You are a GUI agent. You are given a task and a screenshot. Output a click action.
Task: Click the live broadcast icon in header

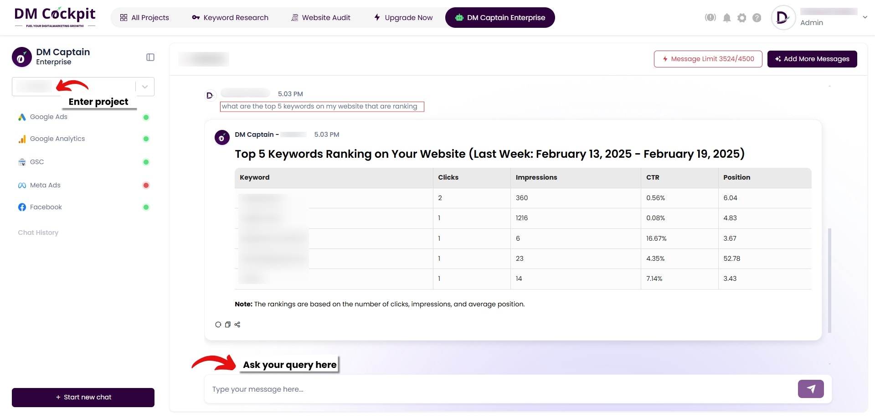pos(710,18)
